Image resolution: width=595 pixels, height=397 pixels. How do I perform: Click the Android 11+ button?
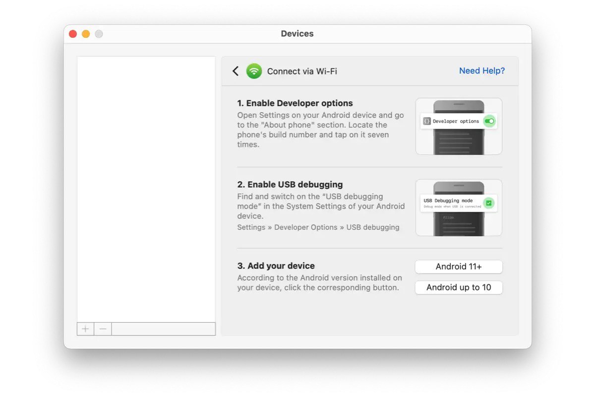(459, 267)
